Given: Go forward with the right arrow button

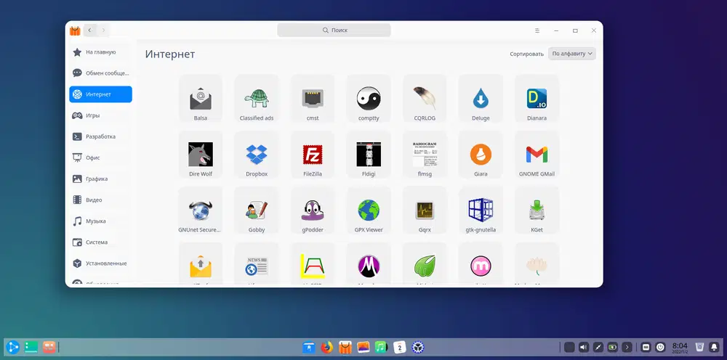Looking at the screenshot, I should [x=103, y=30].
